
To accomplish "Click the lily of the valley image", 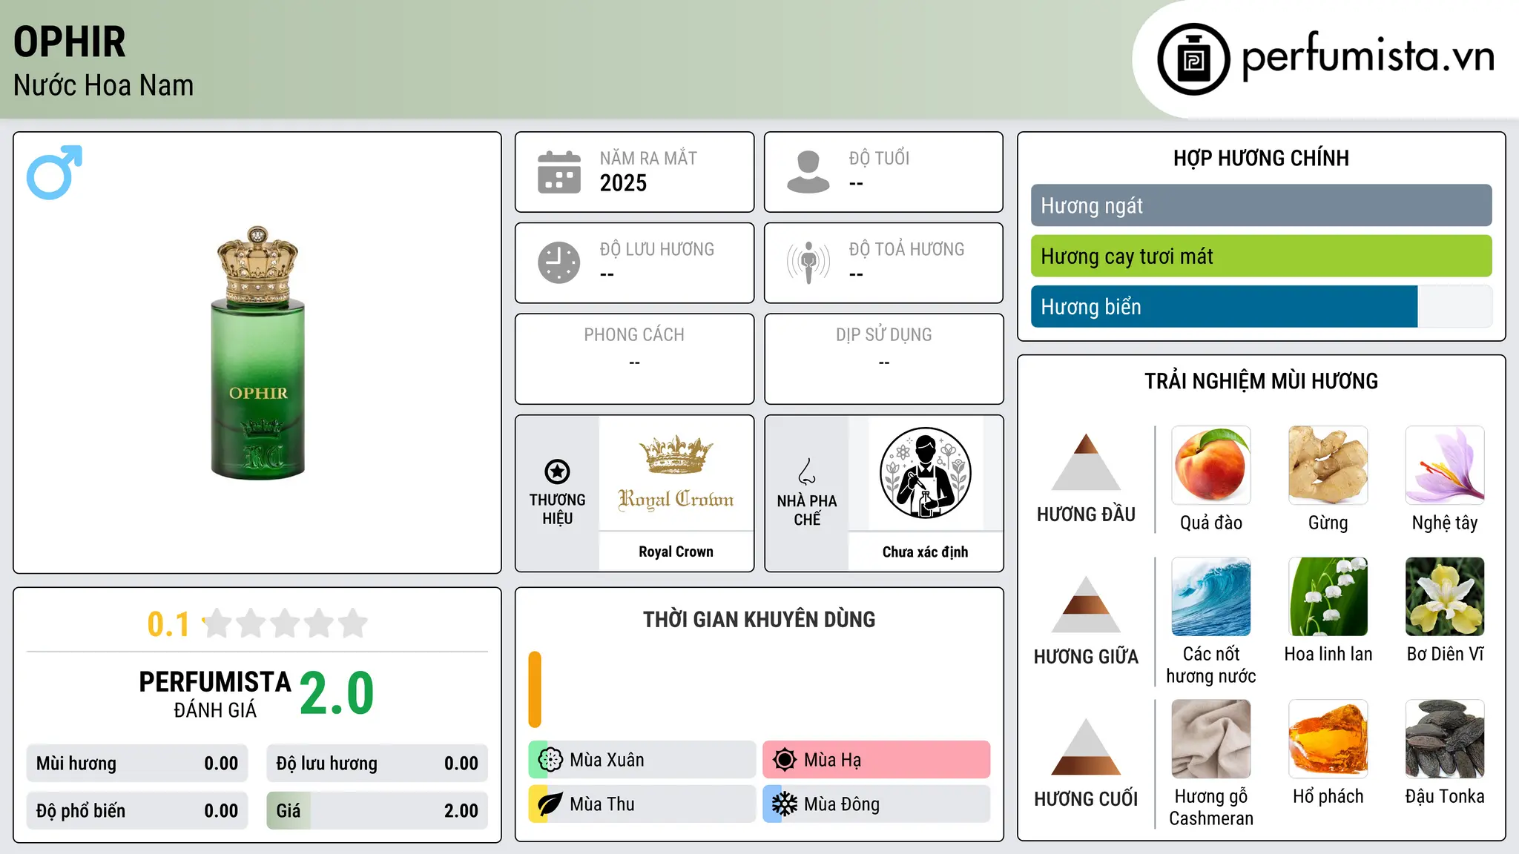I will (x=1328, y=597).
